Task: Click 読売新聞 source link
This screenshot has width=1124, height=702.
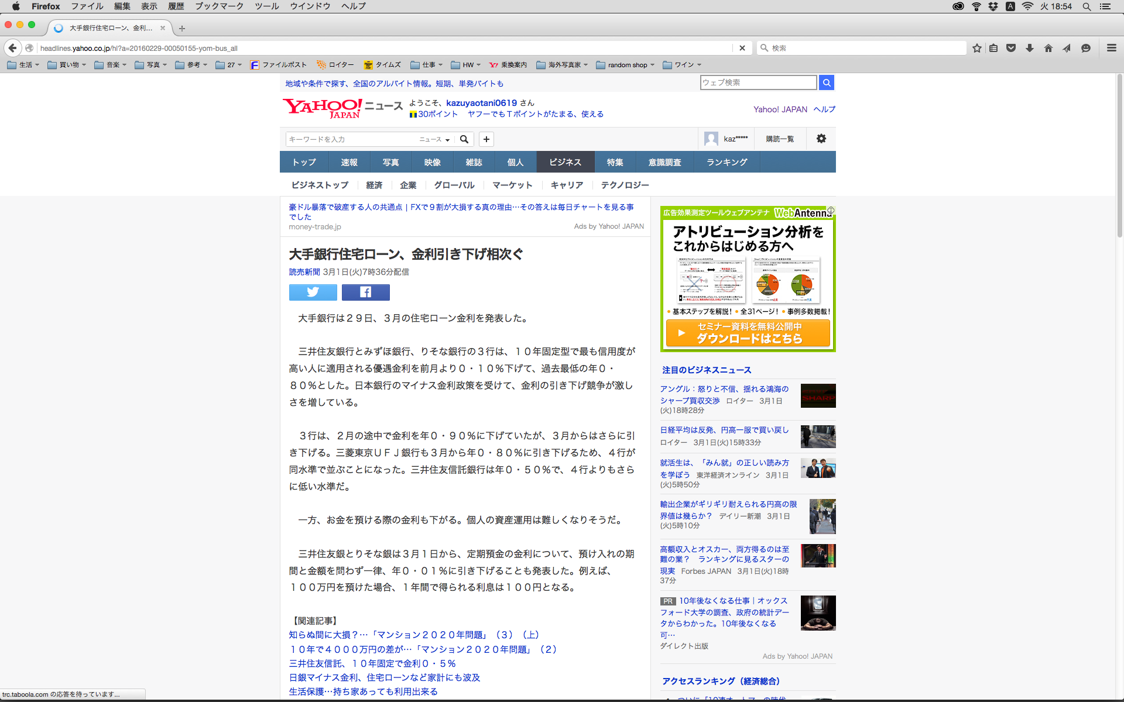Action: point(304,272)
